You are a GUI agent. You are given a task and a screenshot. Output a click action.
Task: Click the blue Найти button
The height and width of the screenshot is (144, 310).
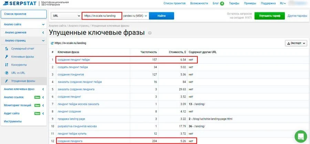pos(162,16)
